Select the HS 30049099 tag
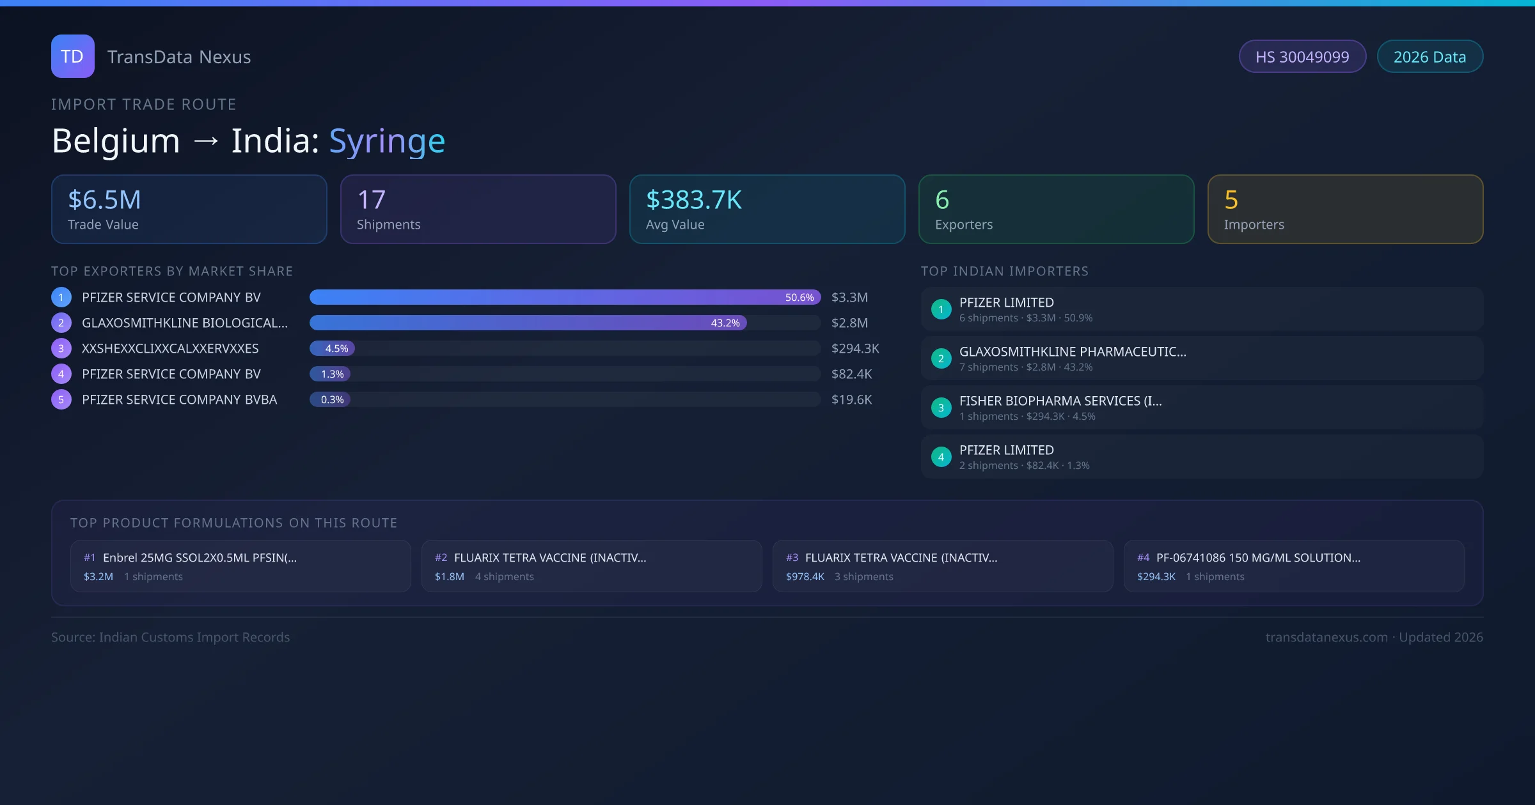 pyautogui.click(x=1302, y=57)
